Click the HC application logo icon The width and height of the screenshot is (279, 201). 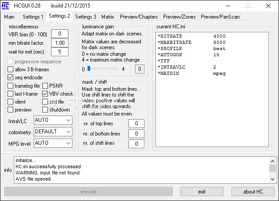tap(5, 6)
